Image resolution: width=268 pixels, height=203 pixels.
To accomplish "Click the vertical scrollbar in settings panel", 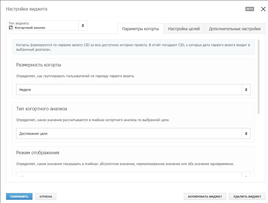I will (259, 77).
